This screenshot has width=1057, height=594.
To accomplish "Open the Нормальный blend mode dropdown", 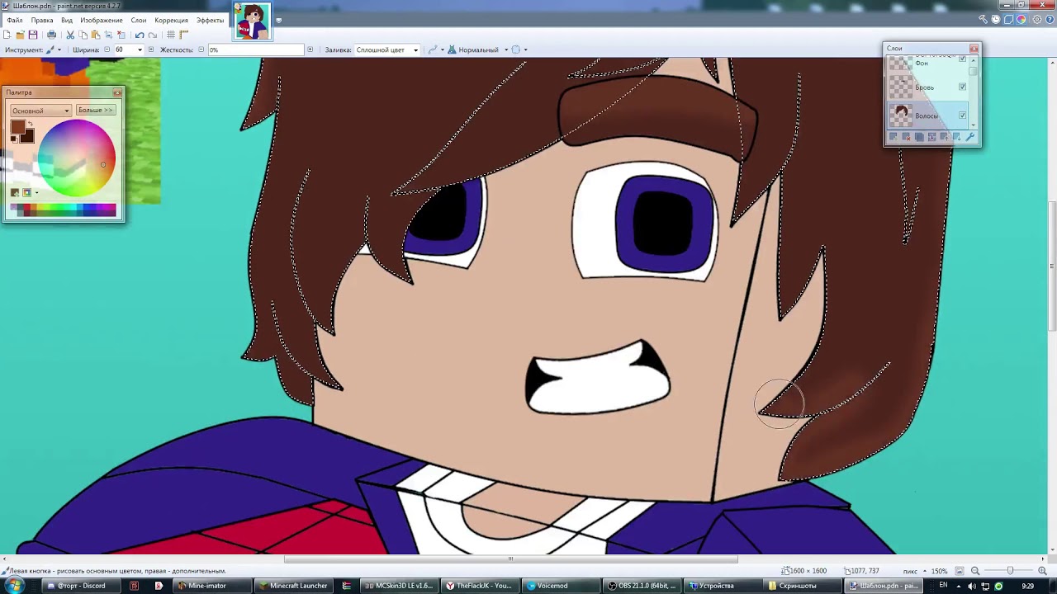I will pos(479,49).
